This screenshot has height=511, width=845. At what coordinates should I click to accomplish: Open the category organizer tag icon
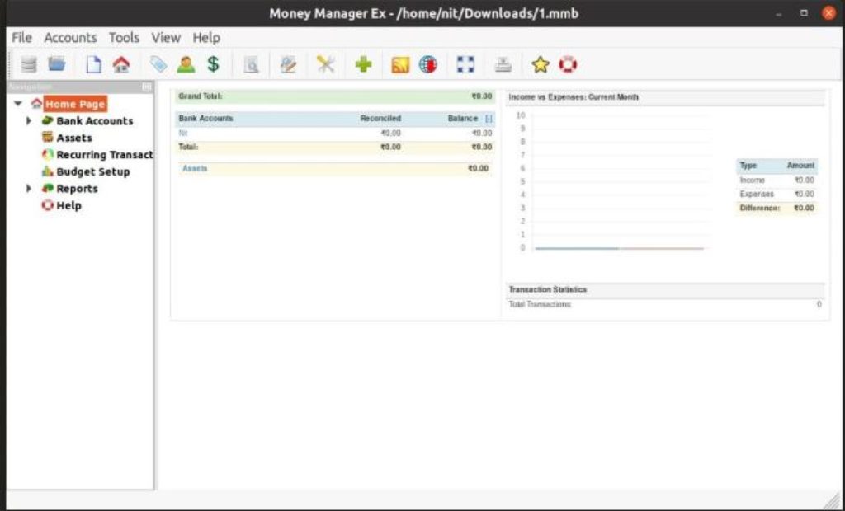point(158,64)
